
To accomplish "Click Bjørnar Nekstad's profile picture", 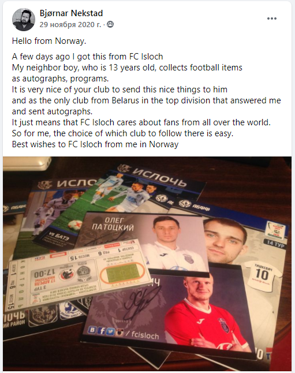I will point(24,20).
